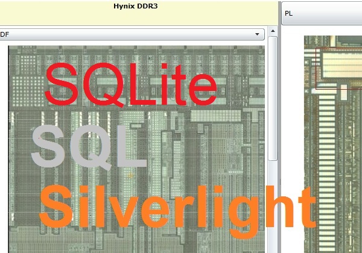Click the DF chip image in left panel
The height and width of the screenshot is (253, 362).
click(136, 149)
